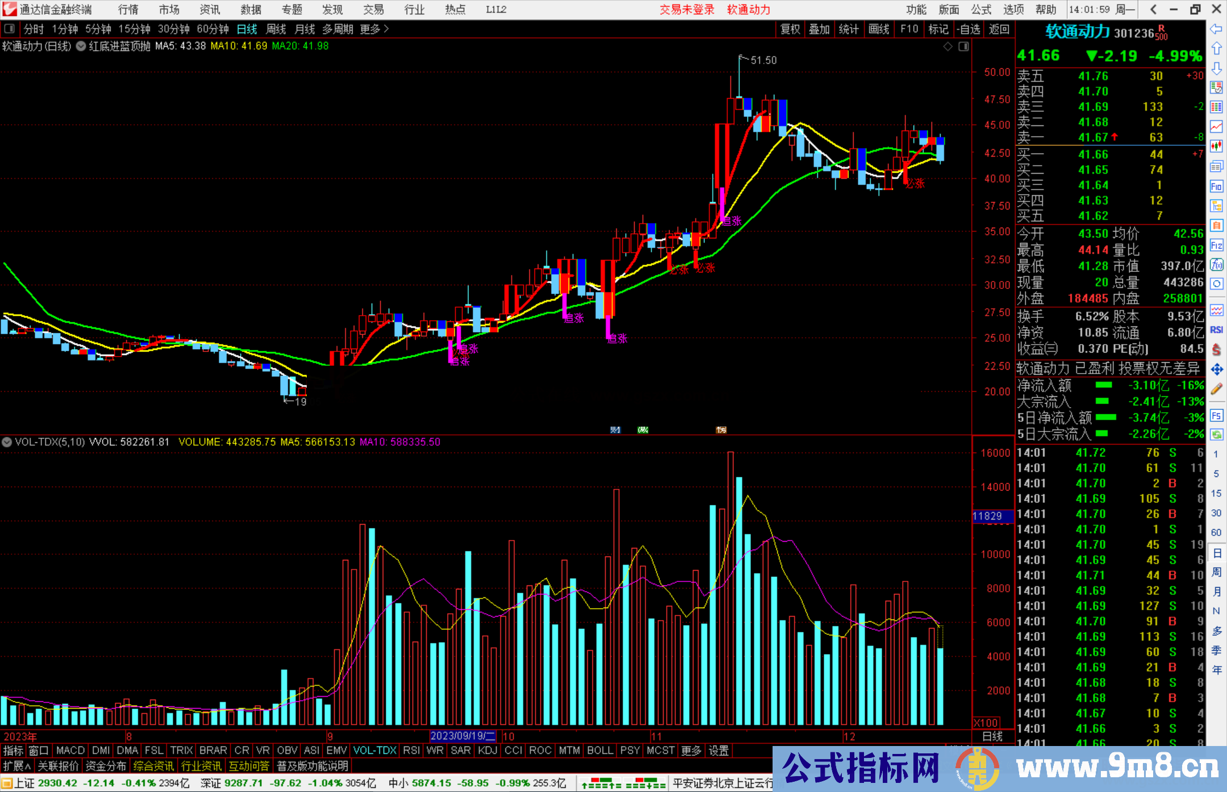
Task: Click the four-way move arrows icon
Action: tap(1216, 370)
